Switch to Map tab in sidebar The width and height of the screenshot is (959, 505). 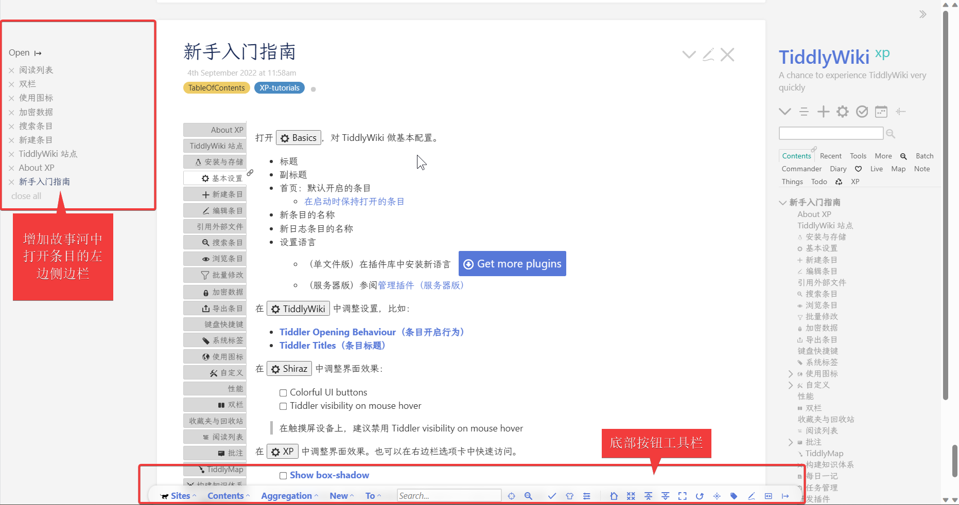(898, 169)
